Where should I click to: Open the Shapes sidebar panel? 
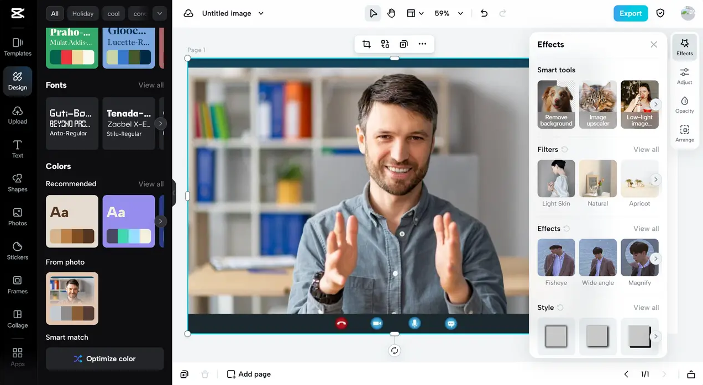(18, 183)
